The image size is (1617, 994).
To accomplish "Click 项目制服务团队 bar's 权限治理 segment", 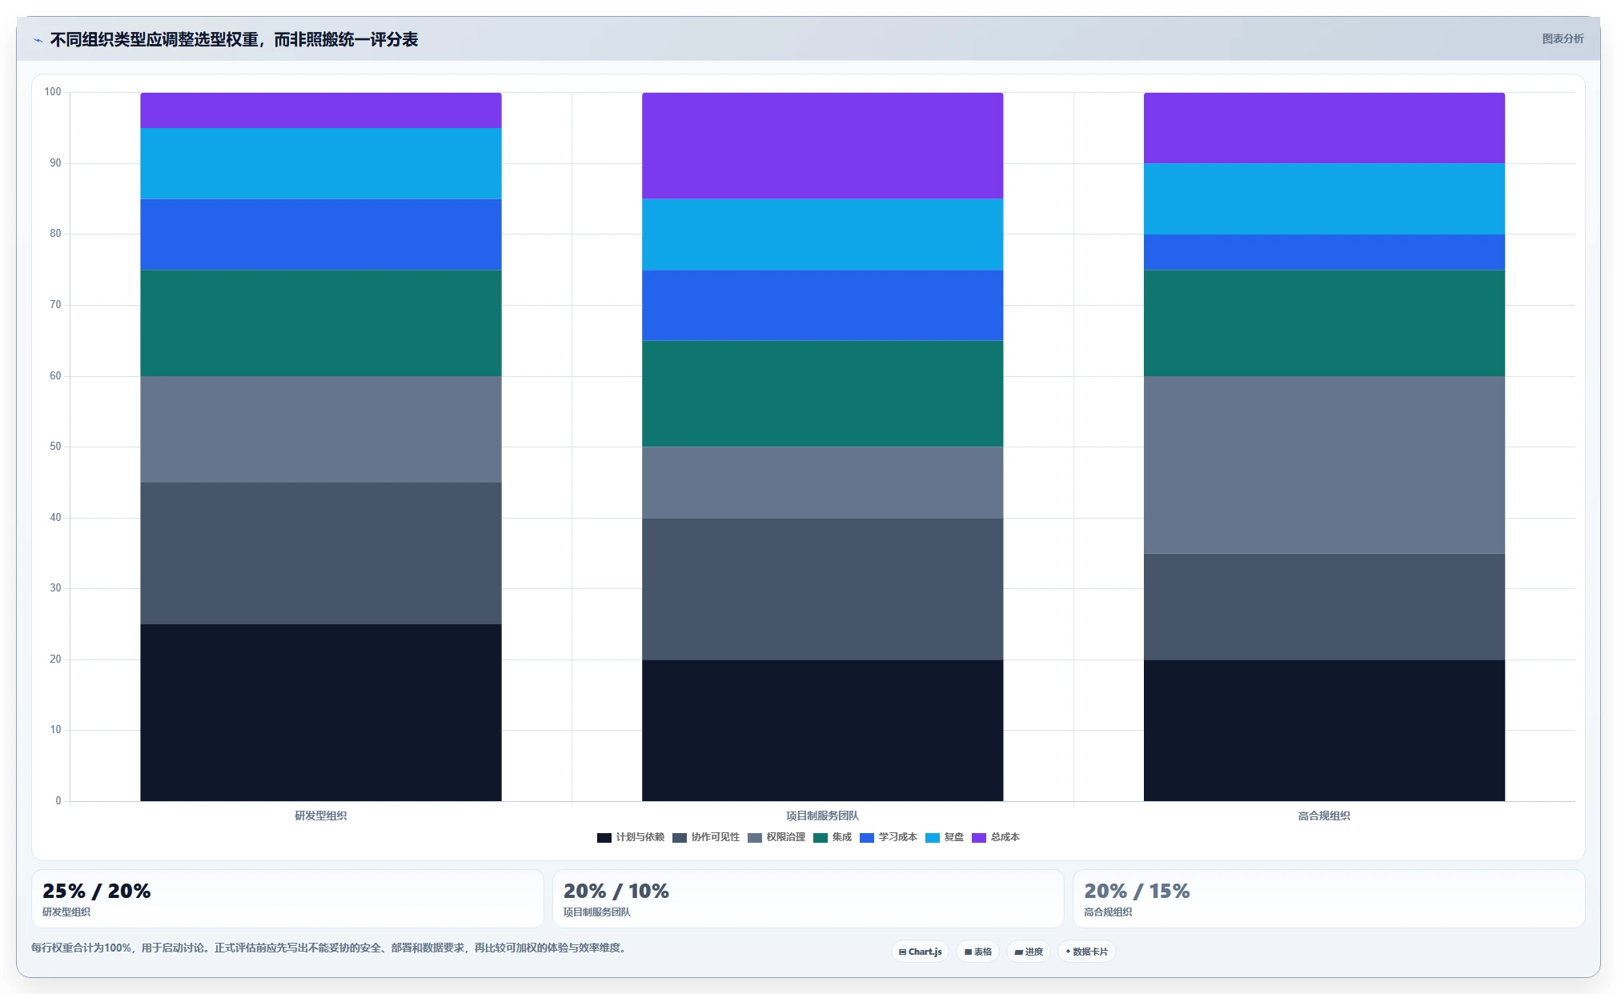I will point(822,483).
